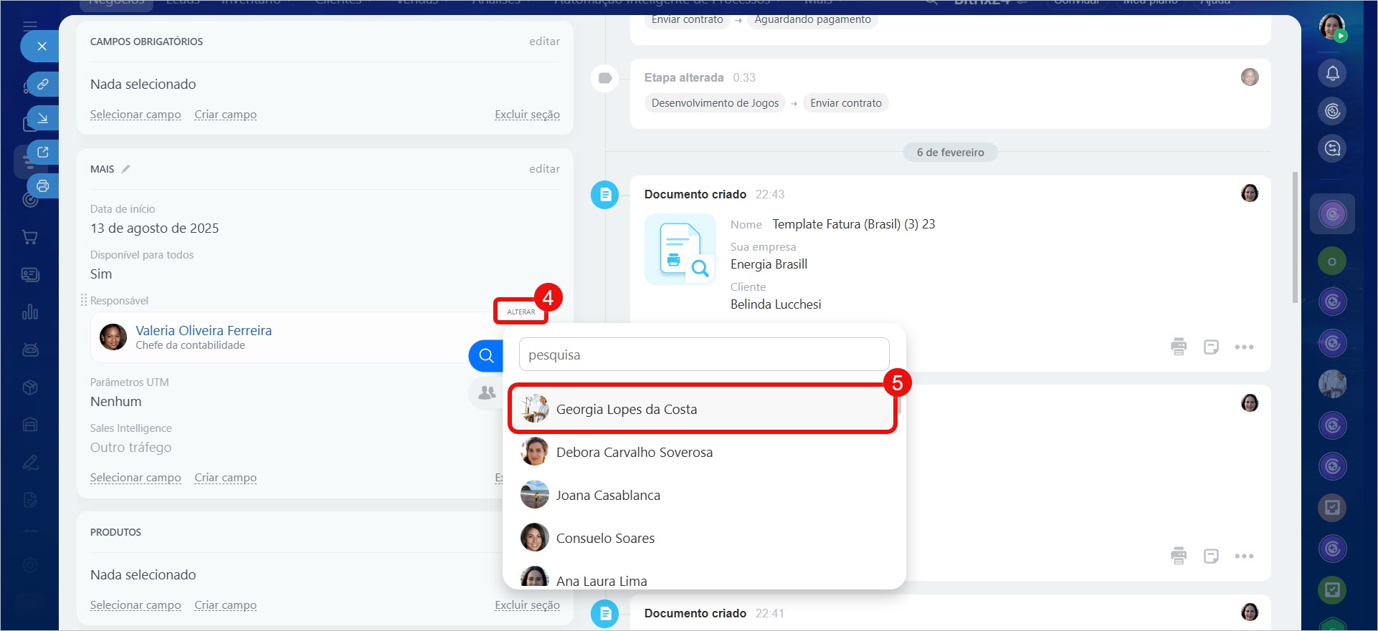
Task: Click ALTERAR to change the responsible person
Action: point(521,312)
